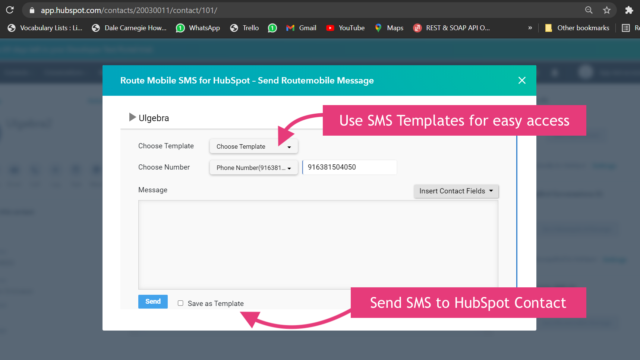Open the browser extensions puzzle icon
640x360 pixels.
(x=629, y=10)
